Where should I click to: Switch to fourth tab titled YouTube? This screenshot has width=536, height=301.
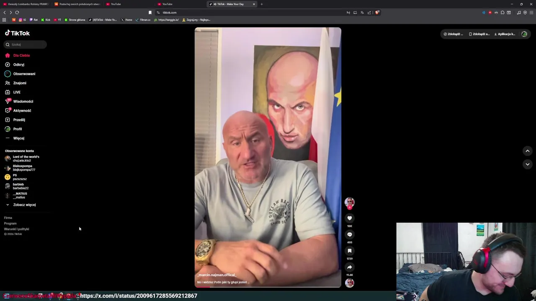point(180,4)
